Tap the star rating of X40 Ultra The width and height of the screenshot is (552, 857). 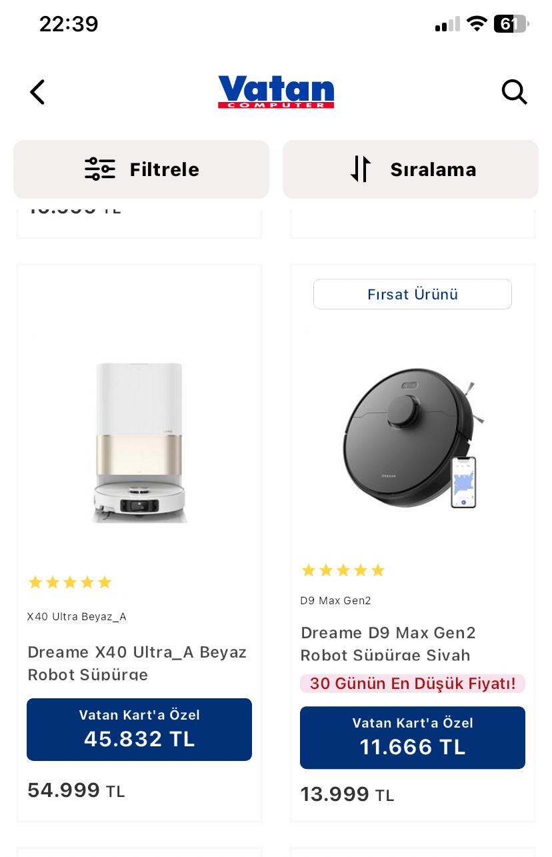tap(70, 582)
